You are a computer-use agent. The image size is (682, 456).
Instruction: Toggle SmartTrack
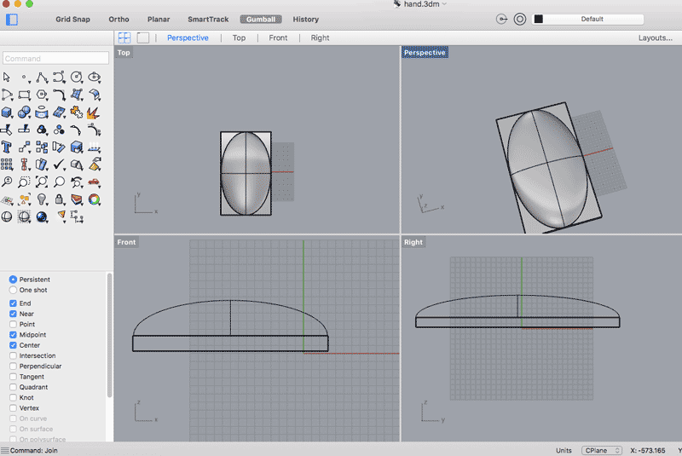click(x=208, y=19)
